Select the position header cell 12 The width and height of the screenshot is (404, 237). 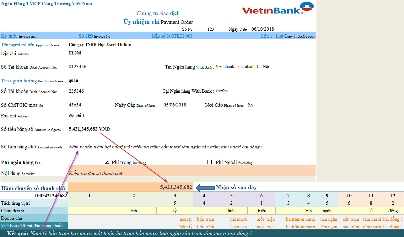tap(393, 196)
